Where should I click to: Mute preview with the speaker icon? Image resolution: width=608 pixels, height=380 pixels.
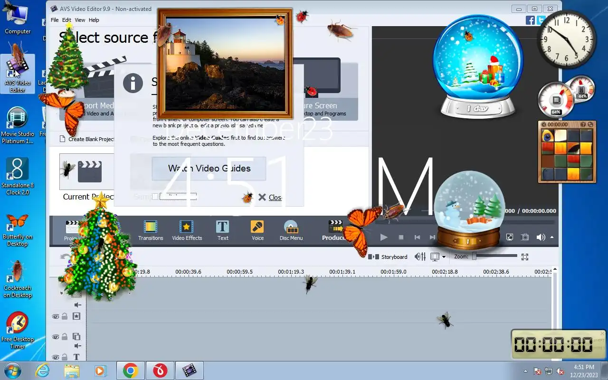coord(541,237)
